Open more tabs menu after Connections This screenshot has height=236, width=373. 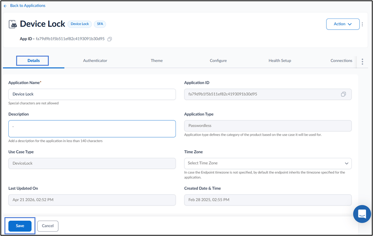click(x=362, y=62)
